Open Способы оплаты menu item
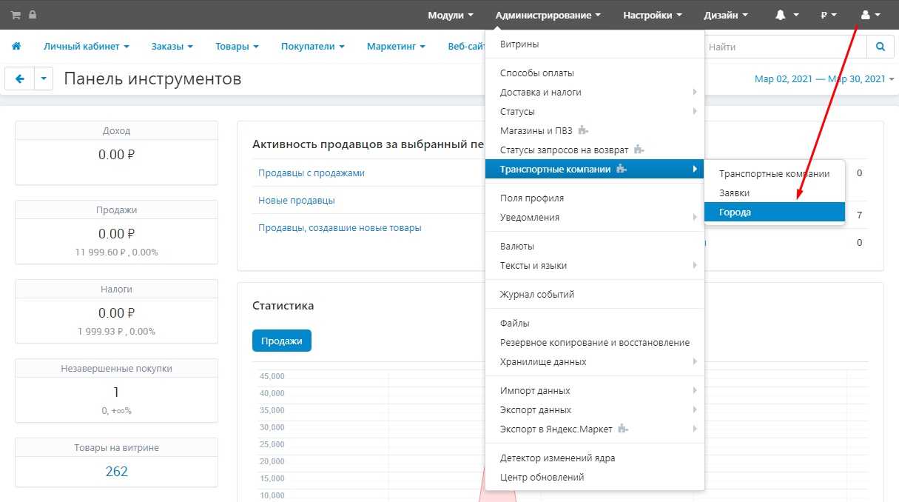 tap(537, 73)
